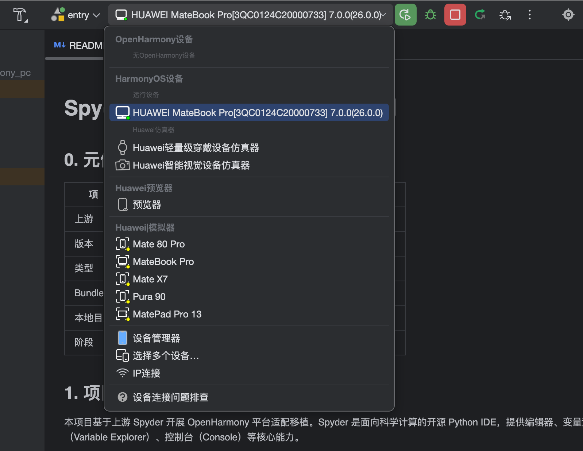Click the build hammer icon

click(x=20, y=15)
